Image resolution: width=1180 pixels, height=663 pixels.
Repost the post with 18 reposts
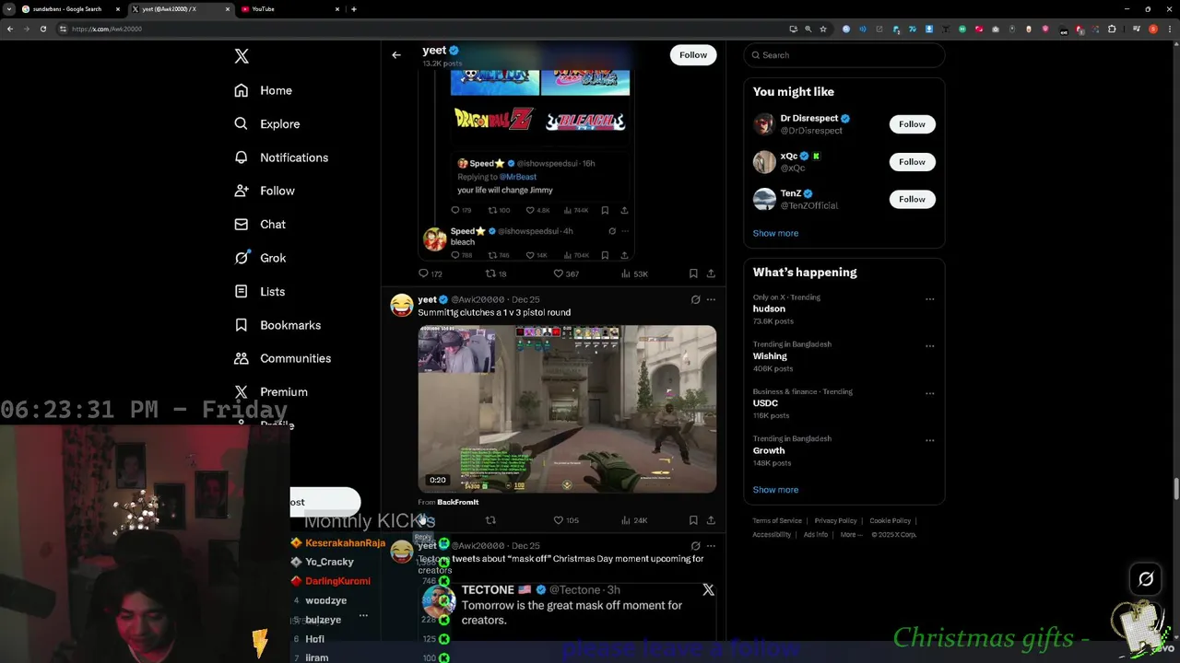coord(496,273)
